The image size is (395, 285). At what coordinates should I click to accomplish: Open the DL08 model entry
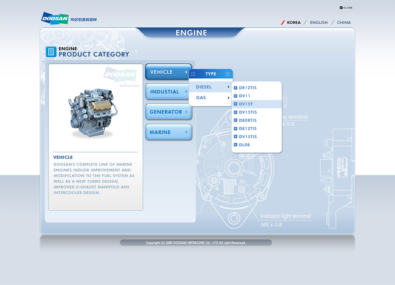coord(256,145)
